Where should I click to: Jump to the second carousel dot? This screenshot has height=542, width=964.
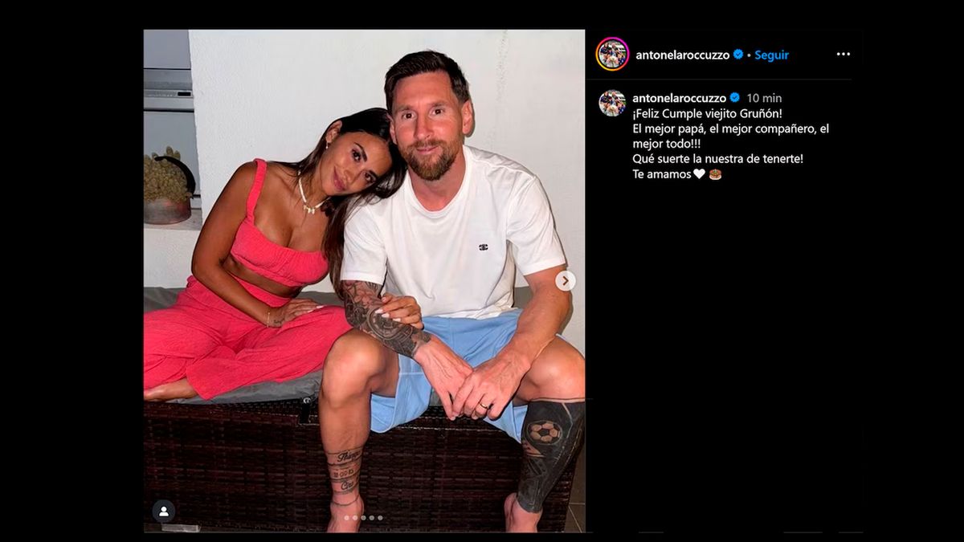tap(355, 518)
